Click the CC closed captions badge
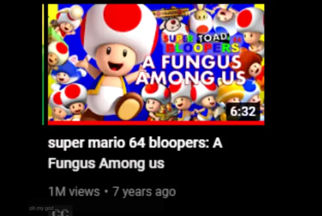322x216 pixels. coord(60,213)
